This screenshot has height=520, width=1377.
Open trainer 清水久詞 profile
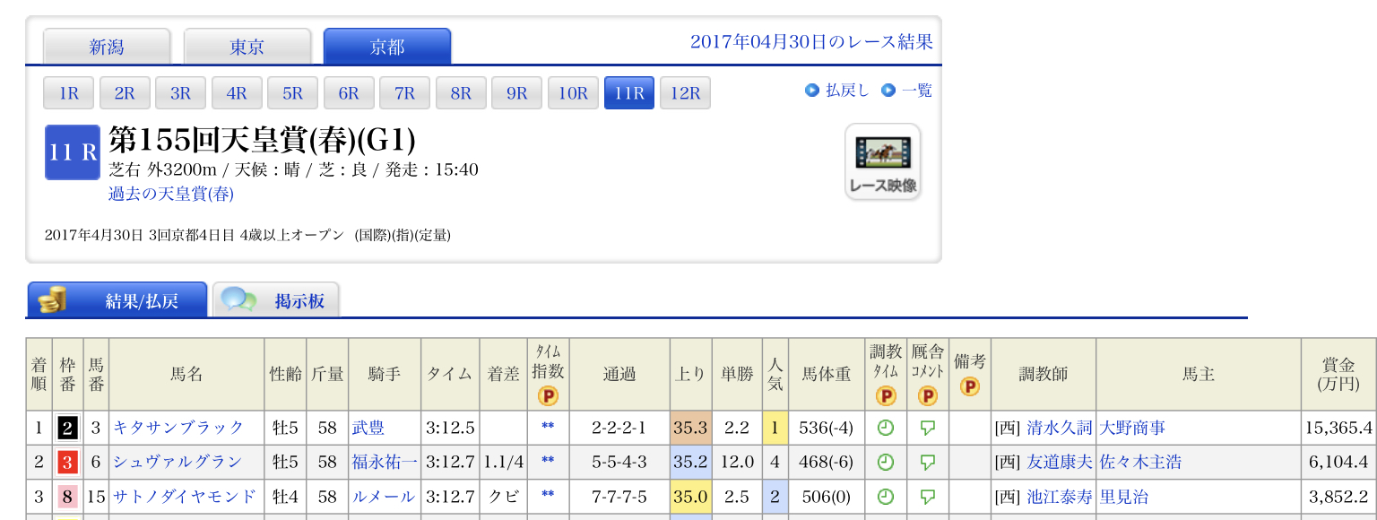coord(1060,429)
